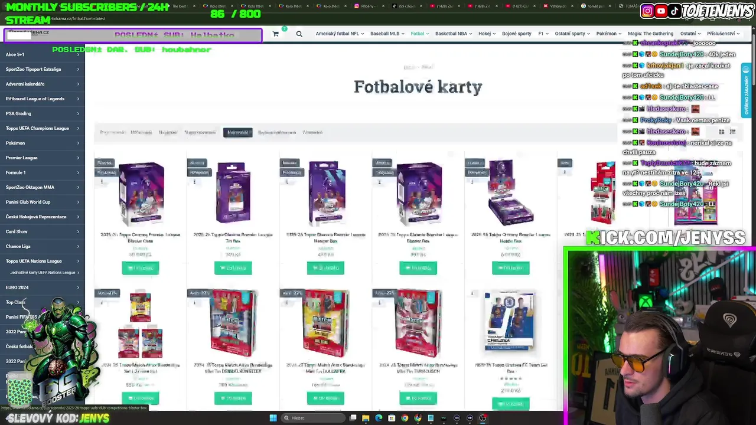
Task: Open SportZoo Oktagon MMA category
Action: pyautogui.click(x=30, y=187)
